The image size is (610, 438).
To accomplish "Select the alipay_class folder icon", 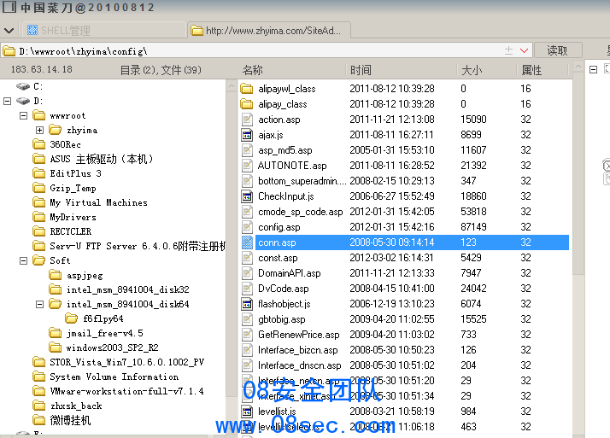I will (247, 104).
